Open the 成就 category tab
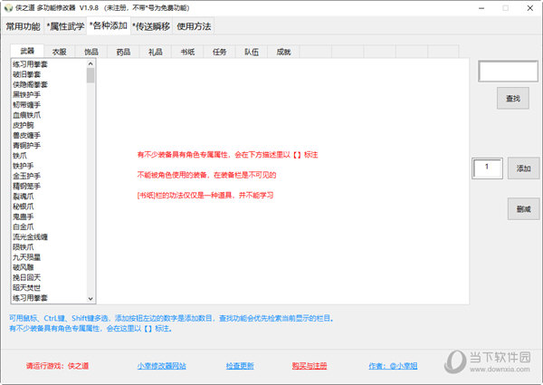This screenshot has width=543, height=385. click(x=283, y=52)
